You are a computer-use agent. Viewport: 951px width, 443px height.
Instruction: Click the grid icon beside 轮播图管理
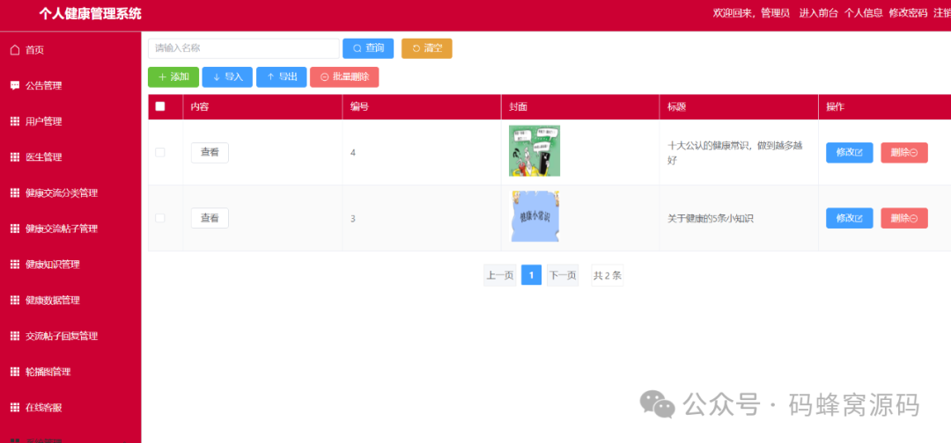click(15, 372)
